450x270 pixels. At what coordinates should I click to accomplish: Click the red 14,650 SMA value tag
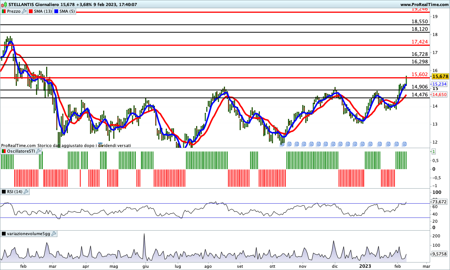(439, 95)
